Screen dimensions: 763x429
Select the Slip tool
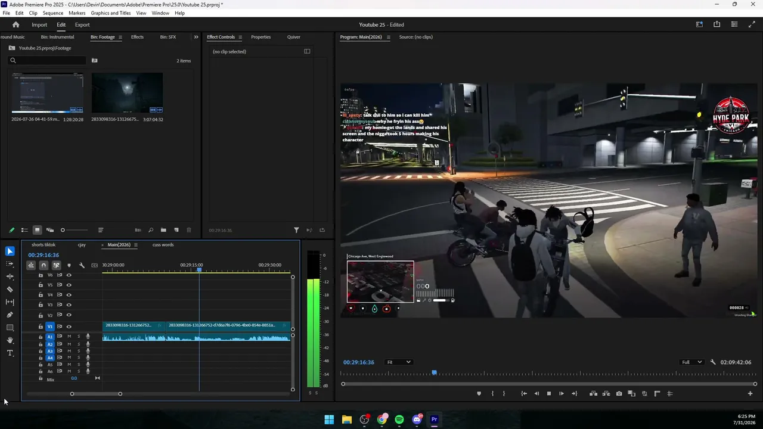tap(10, 302)
